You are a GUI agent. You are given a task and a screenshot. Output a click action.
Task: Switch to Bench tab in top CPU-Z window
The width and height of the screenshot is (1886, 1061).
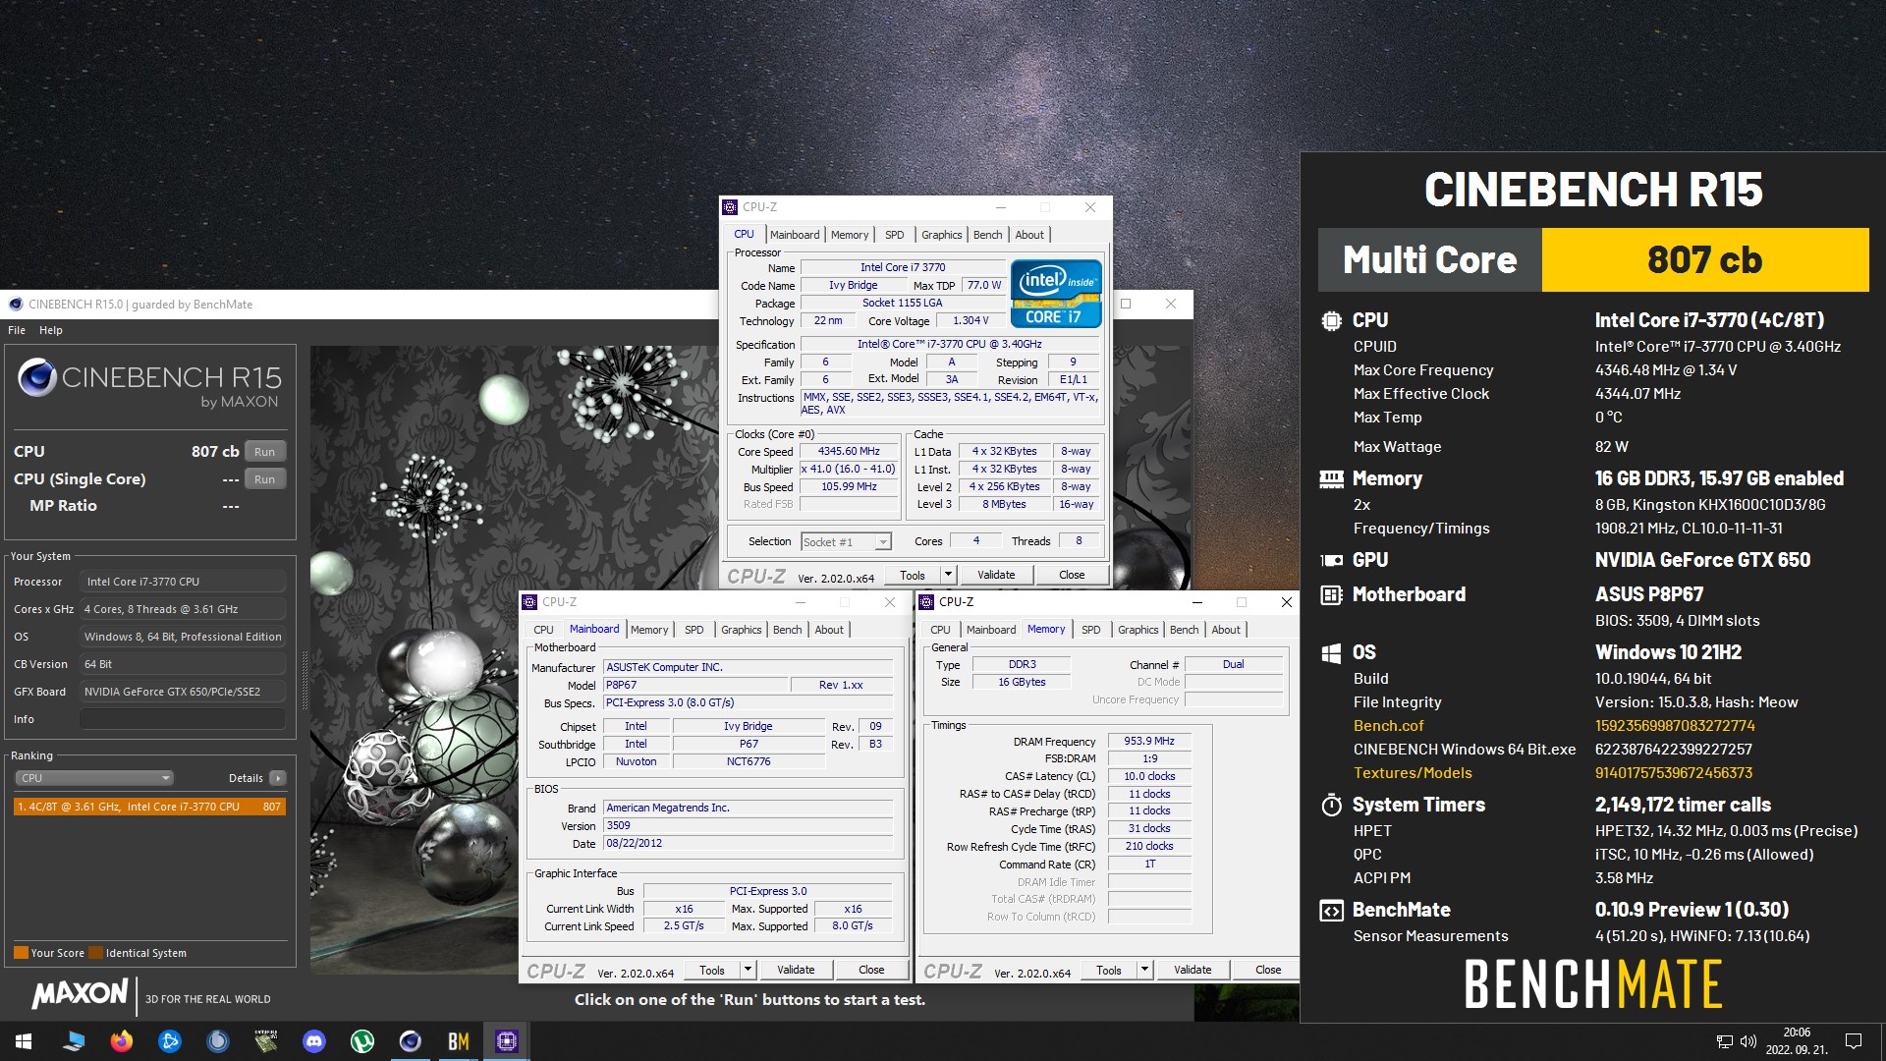[987, 235]
